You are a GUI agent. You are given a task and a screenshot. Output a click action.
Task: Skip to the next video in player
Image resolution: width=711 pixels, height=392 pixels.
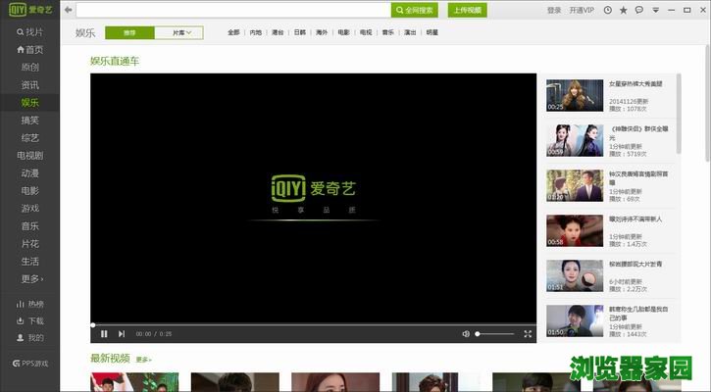click(122, 334)
